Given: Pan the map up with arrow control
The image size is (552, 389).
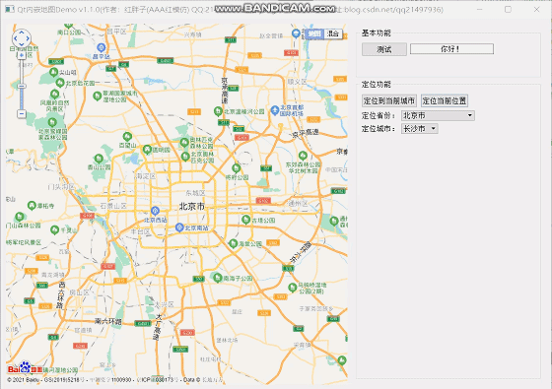Looking at the screenshot, I should (22, 32).
